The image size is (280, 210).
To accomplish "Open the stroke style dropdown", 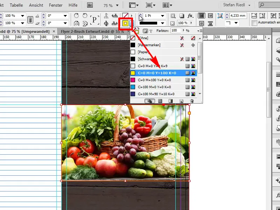I will click(x=162, y=23).
